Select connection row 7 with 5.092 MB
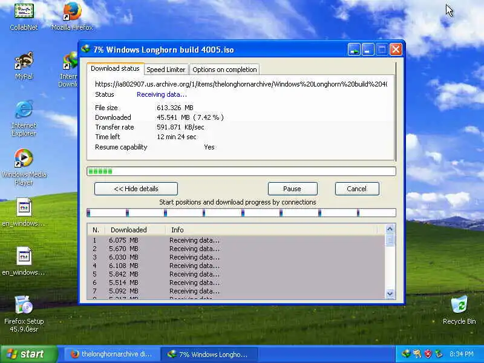This screenshot has height=363, width=484. tap(236, 291)
